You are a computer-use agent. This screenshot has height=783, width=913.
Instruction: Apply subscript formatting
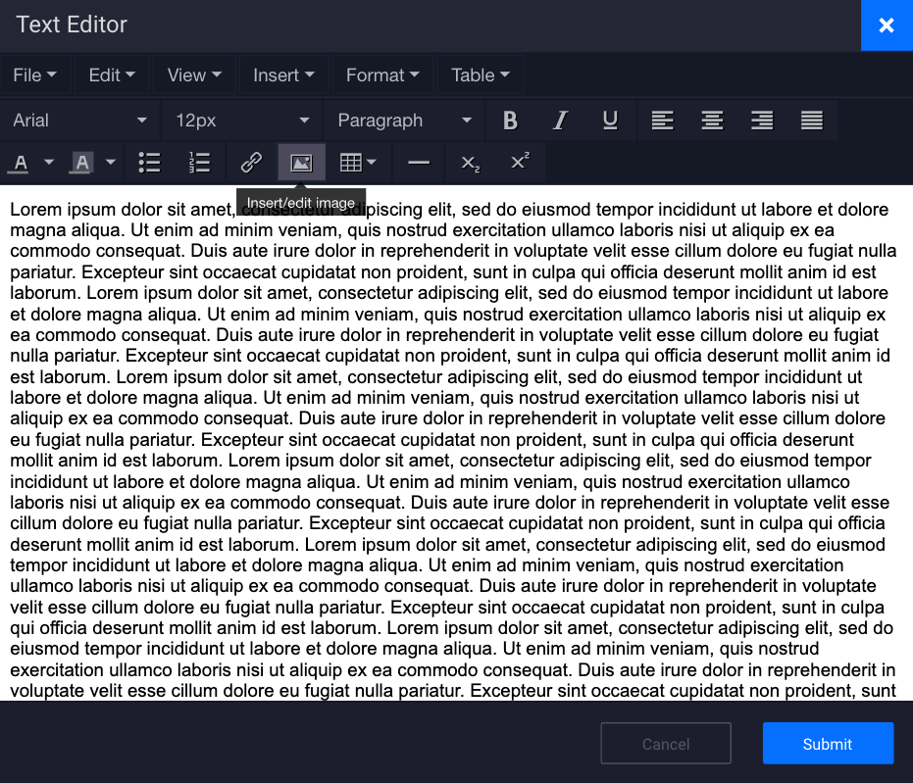[x=468, y=162]
